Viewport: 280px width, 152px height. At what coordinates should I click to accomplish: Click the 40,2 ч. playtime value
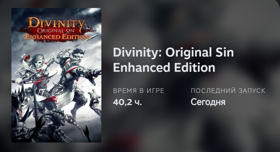[128, 102]
